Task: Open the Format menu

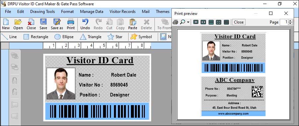Action: tap(67, 12)
